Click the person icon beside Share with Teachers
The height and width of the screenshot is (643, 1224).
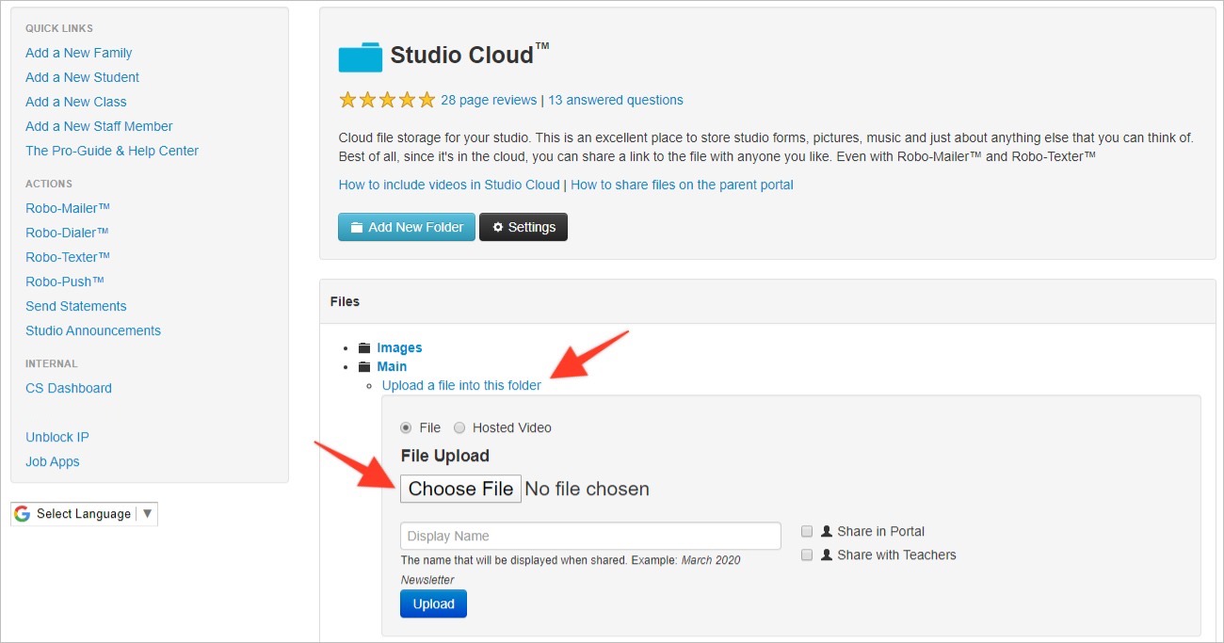(827, 555)
